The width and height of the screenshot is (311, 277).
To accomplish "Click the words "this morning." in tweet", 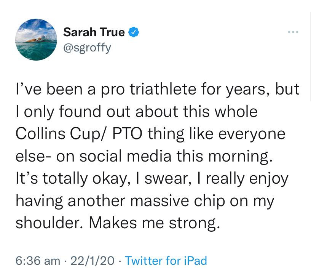I will click(x=224, y=157).
